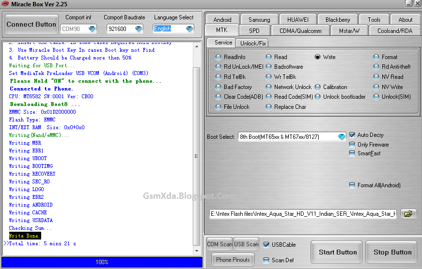The height and width of the screenshot is (269, 422).
Task: Click the Miracle Box title bar logo
Action: [x=5, y=4]
